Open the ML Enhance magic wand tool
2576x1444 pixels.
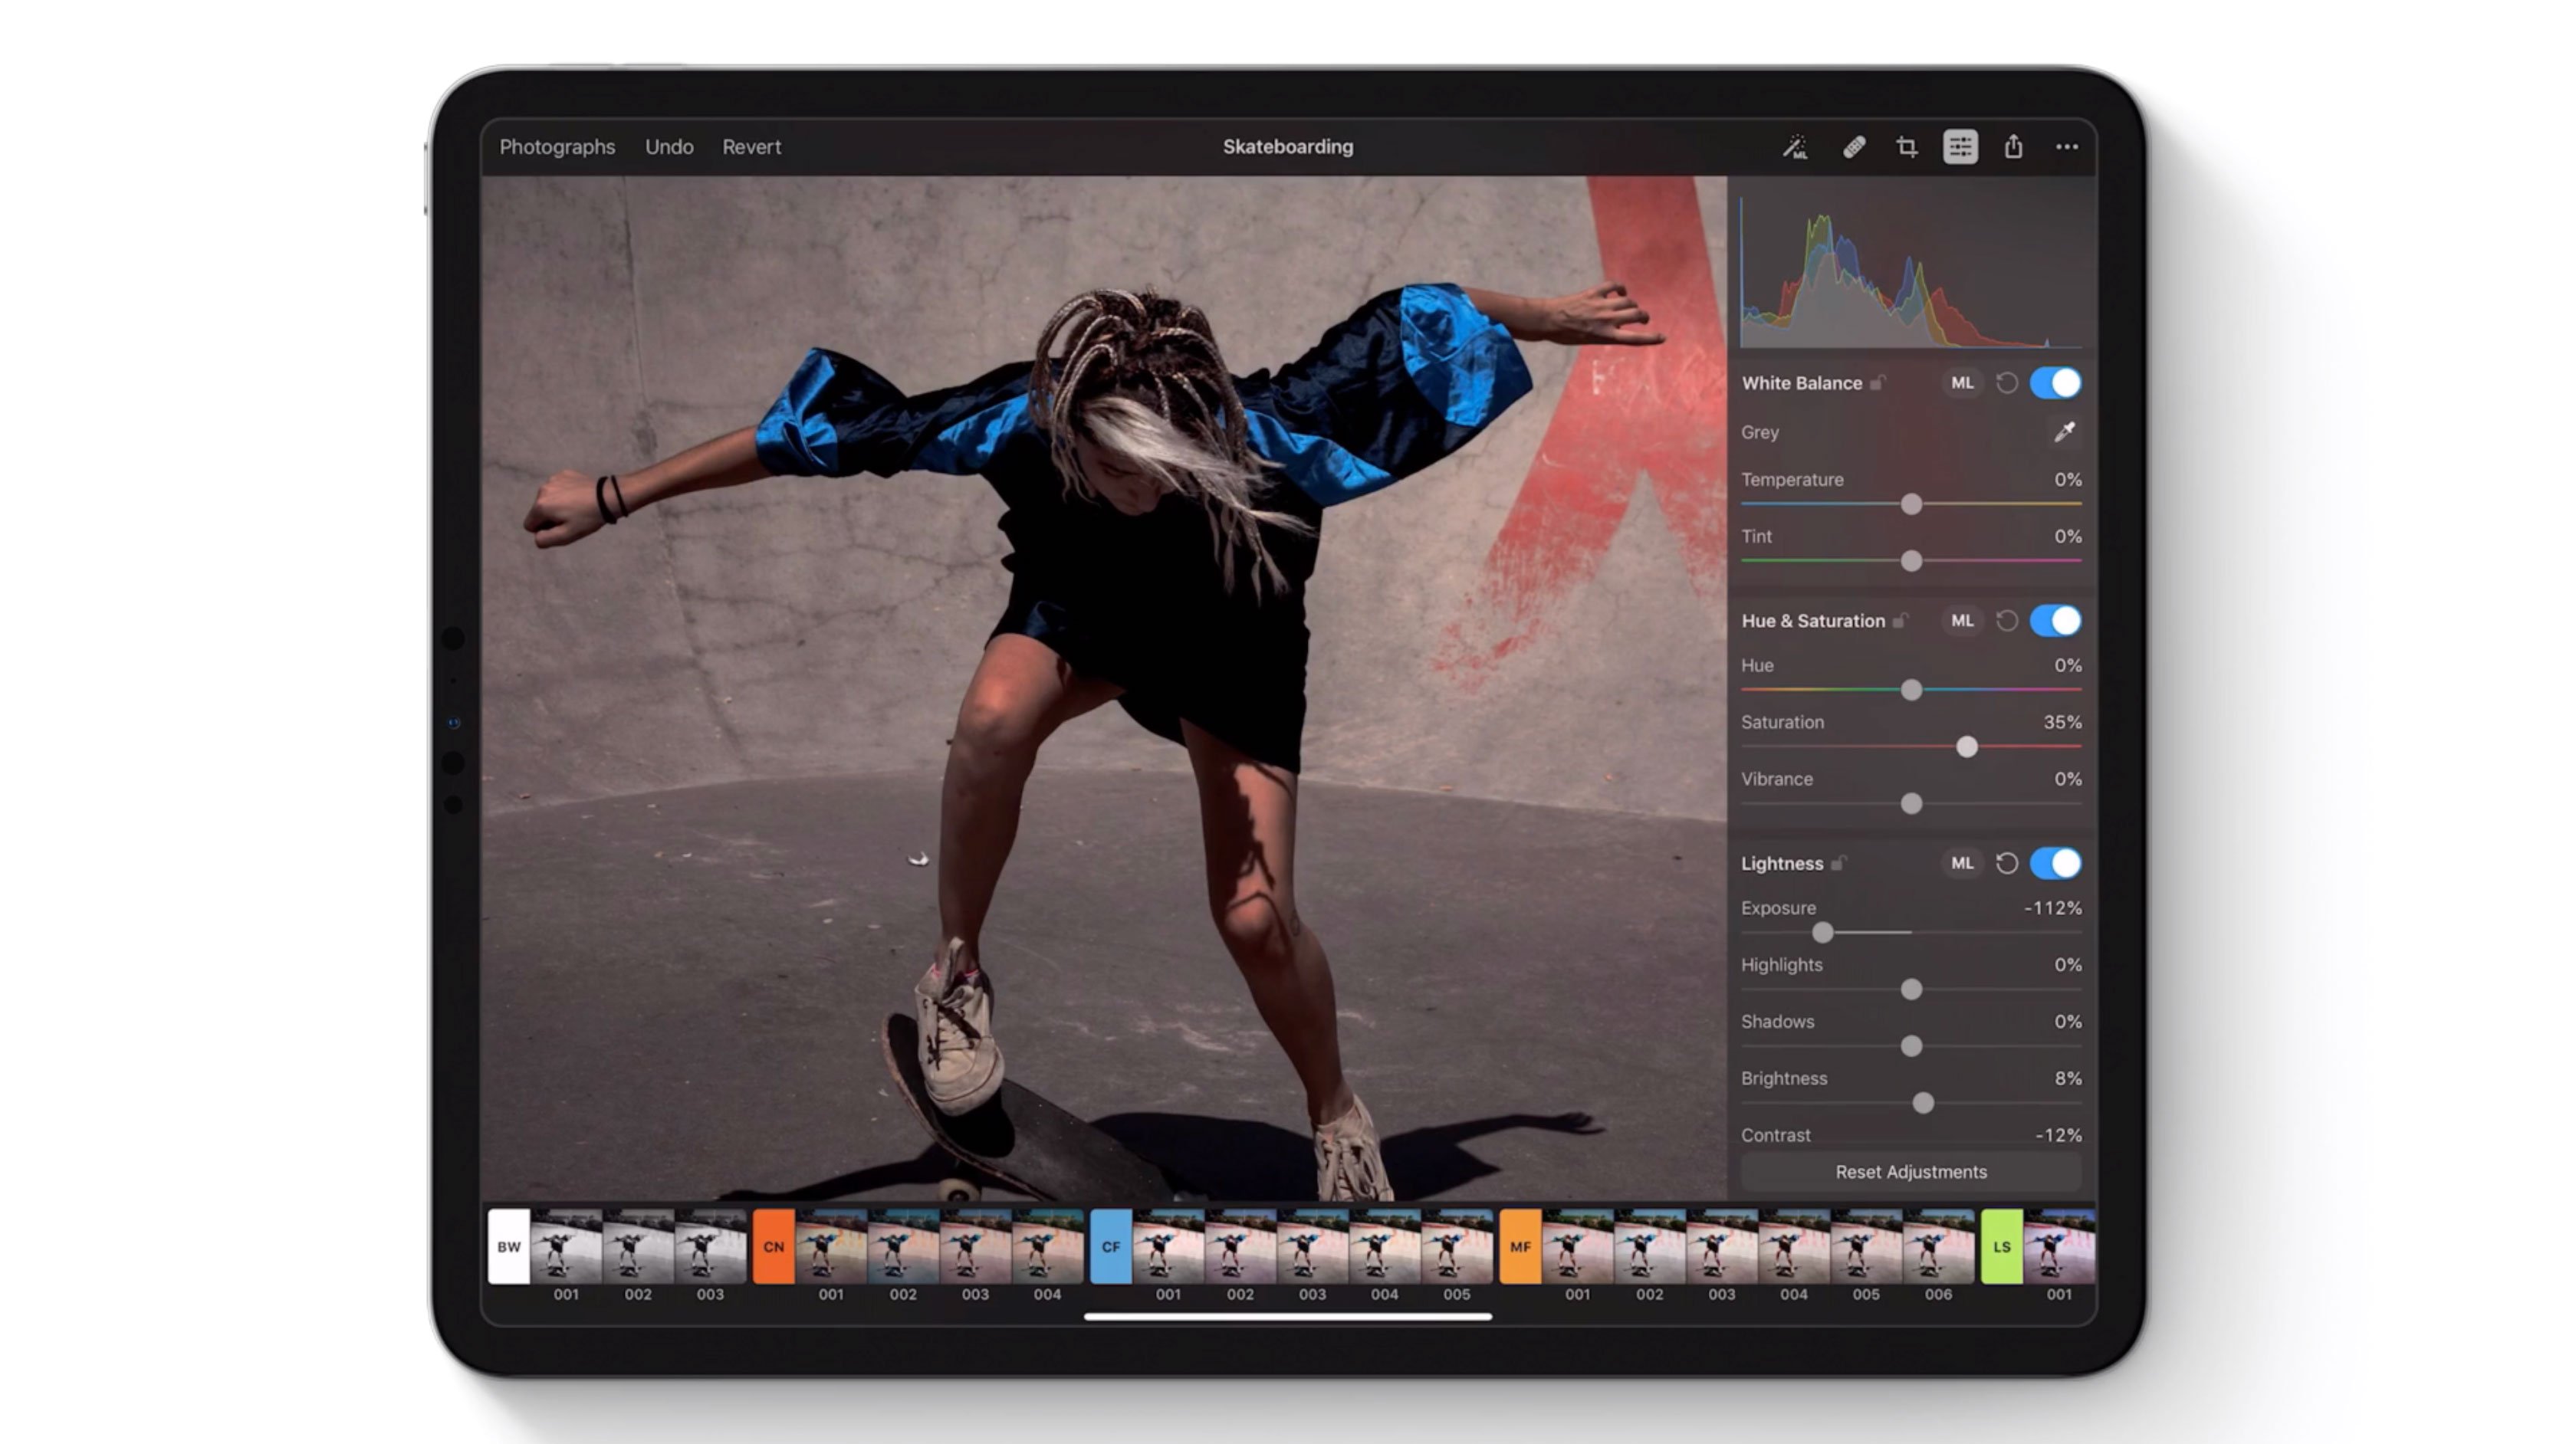pyautogui.click(x=1795, y=147)
